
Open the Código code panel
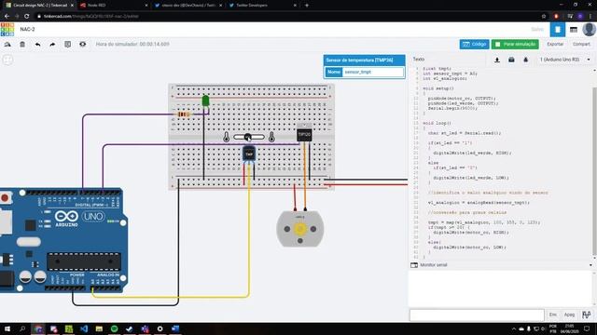click(x=474, y=45)
